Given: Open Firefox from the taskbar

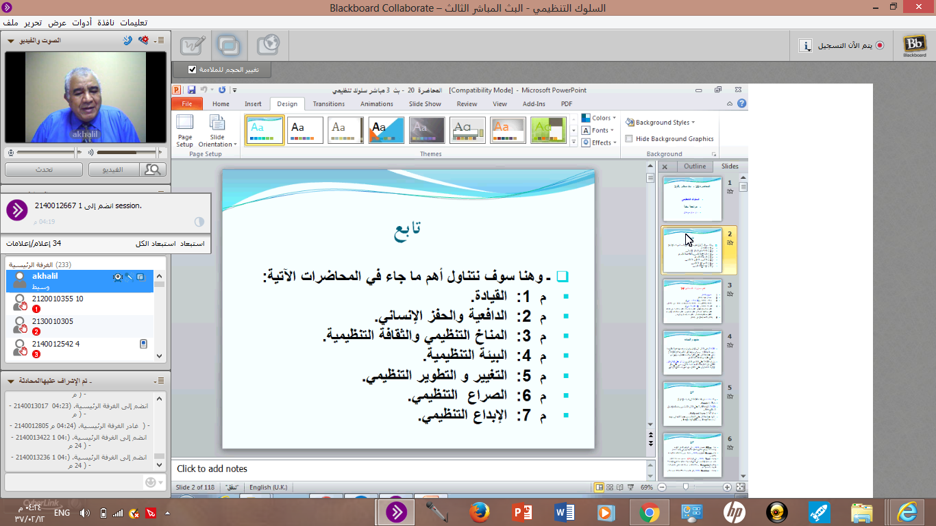Looking at the screenshot, I should coord(480,512).
